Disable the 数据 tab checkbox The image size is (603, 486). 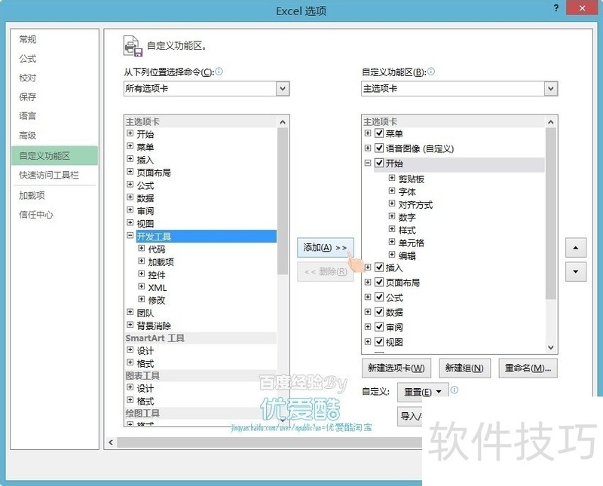pyautogui.click(x=379, y=311)
